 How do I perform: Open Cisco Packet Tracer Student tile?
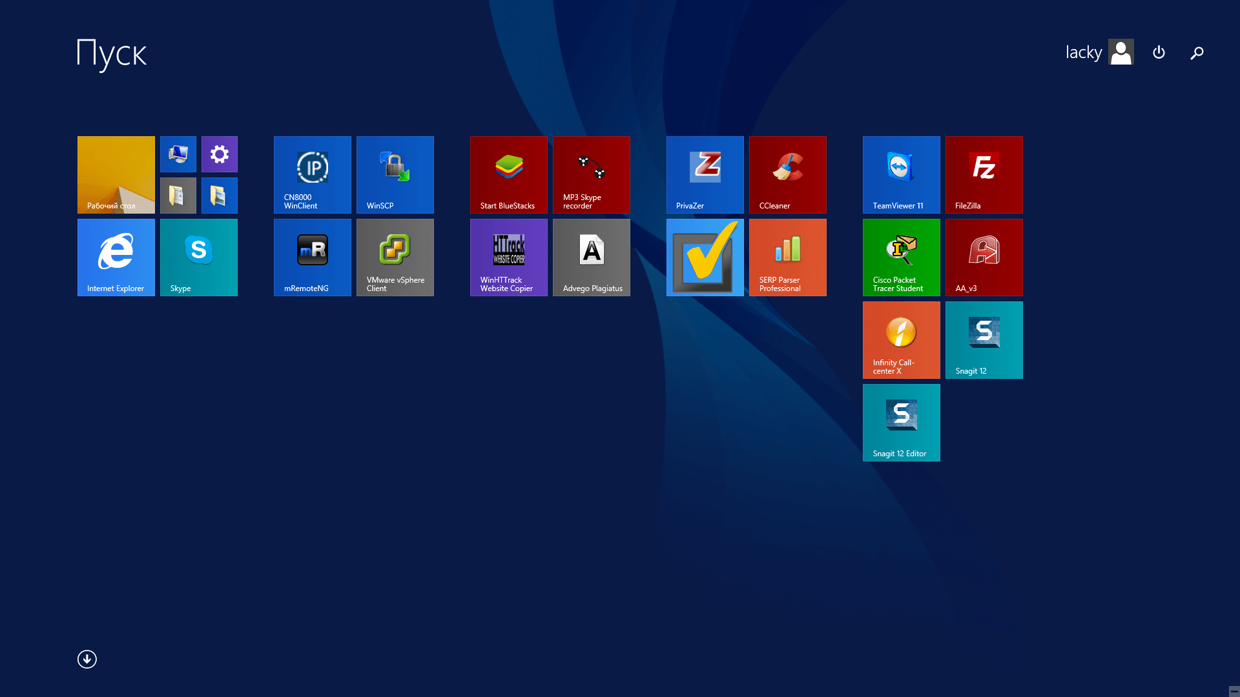(x=902, y=258)
